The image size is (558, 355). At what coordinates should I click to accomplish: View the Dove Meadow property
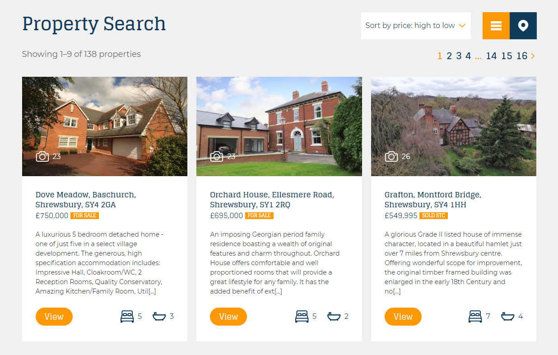(x=54, y=317)
